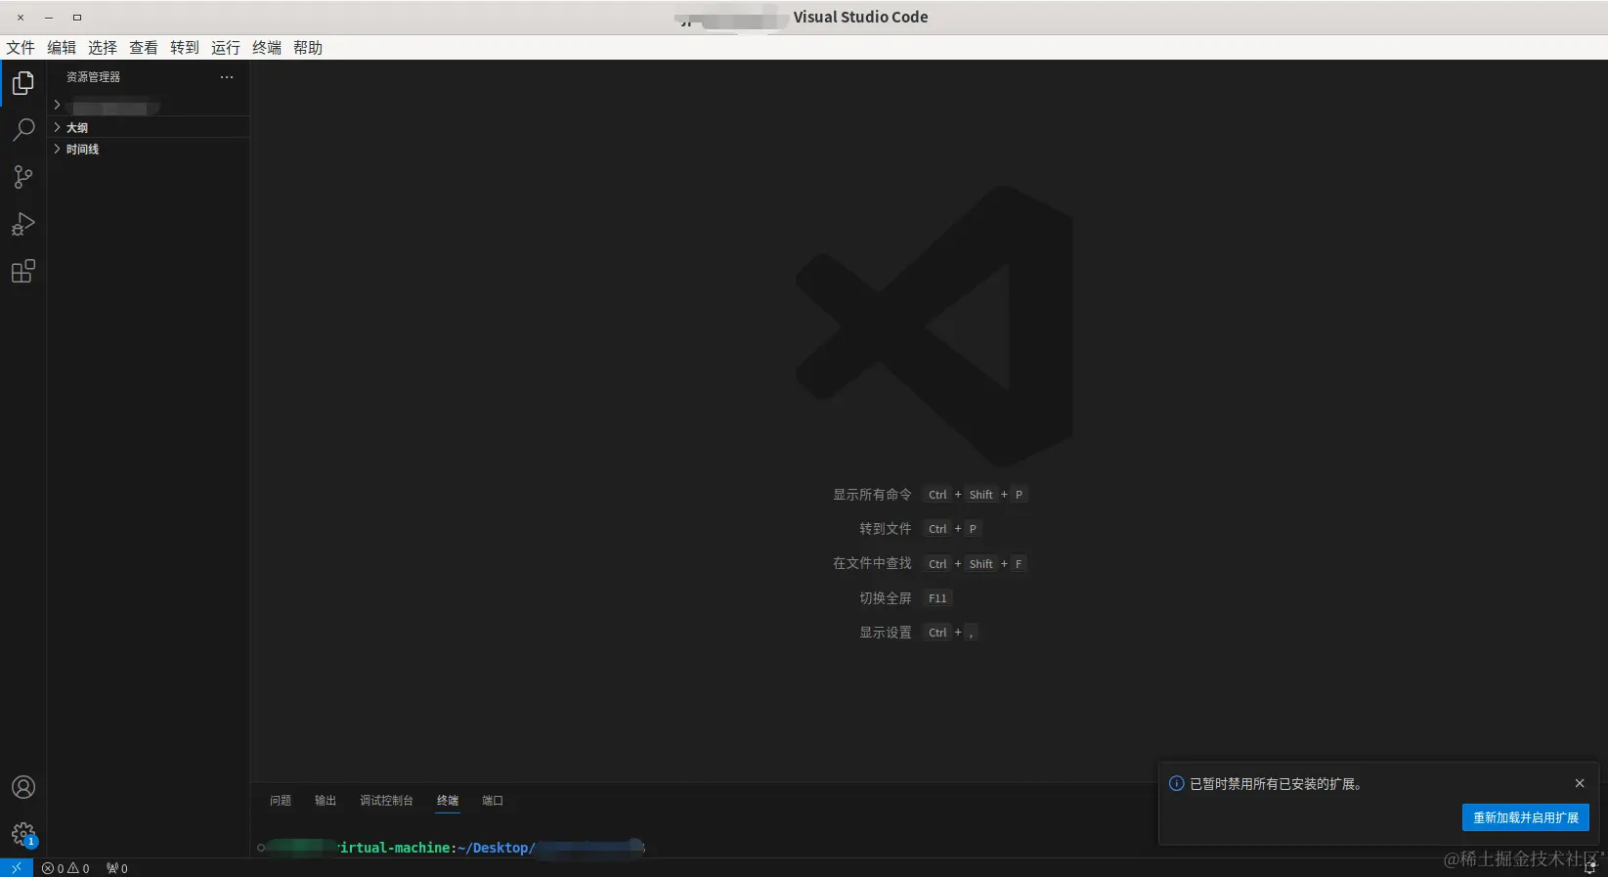Open the 帮助 menu

coord(308,48)
